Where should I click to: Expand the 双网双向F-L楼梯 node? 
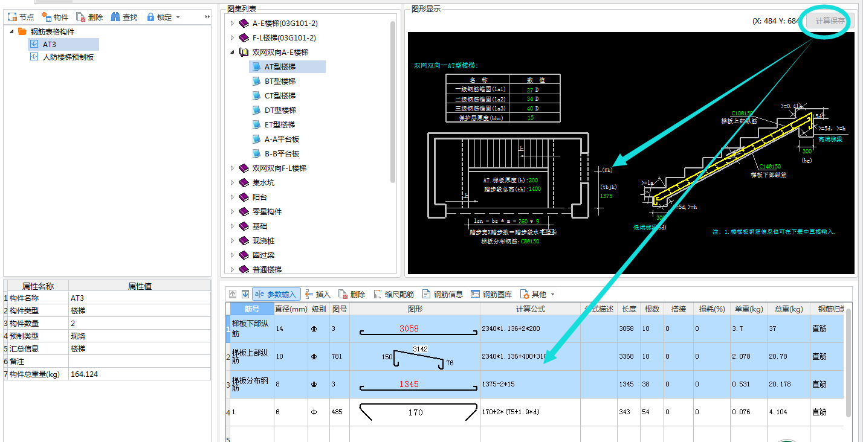(232, 168)
